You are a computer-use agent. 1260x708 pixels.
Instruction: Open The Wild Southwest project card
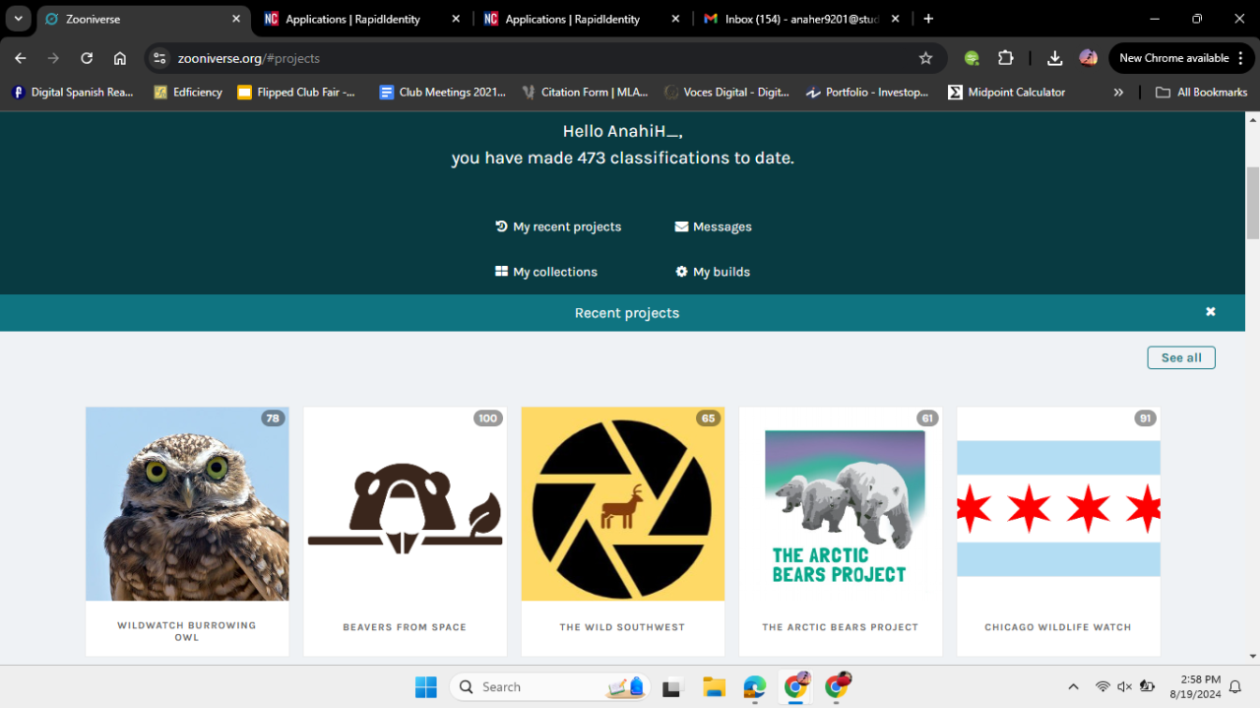click(623, 532)
